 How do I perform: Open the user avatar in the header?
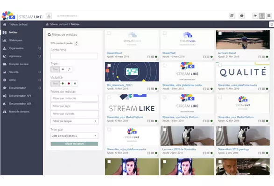tap(262, 16)
